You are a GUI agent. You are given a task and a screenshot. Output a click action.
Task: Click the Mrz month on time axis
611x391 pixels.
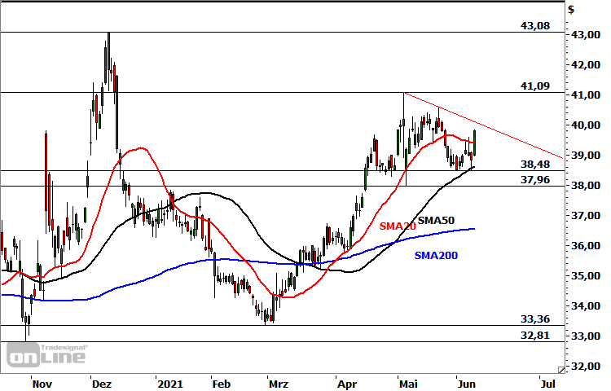(x=279, y=382)
